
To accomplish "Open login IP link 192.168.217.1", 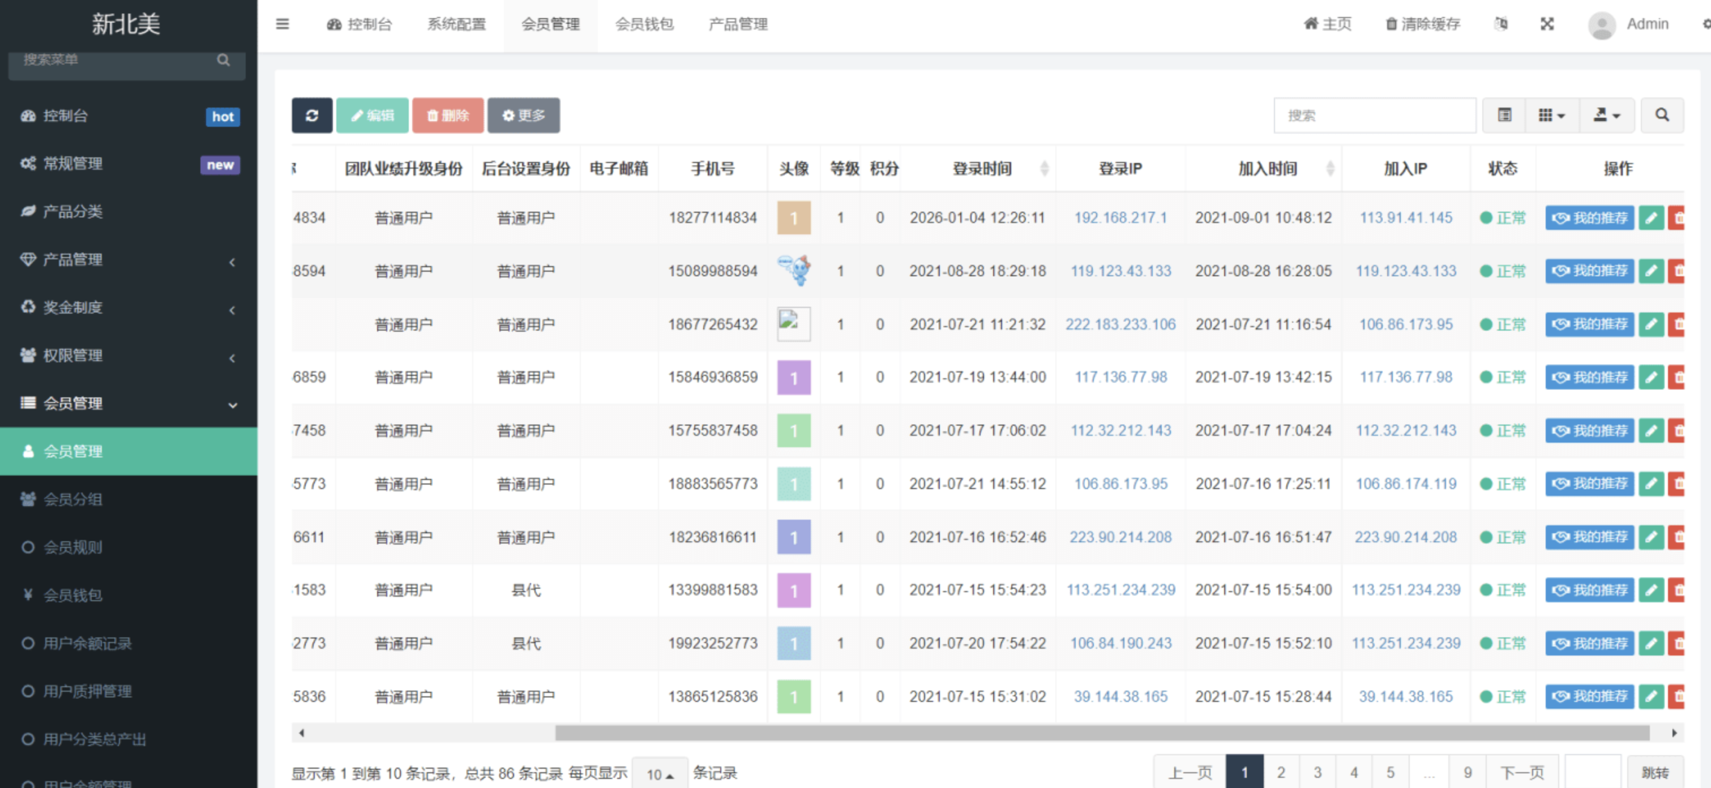I will click(1120, 217).
